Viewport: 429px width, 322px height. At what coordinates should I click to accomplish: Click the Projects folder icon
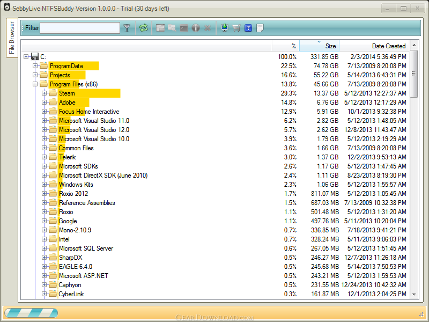[43, 75]
